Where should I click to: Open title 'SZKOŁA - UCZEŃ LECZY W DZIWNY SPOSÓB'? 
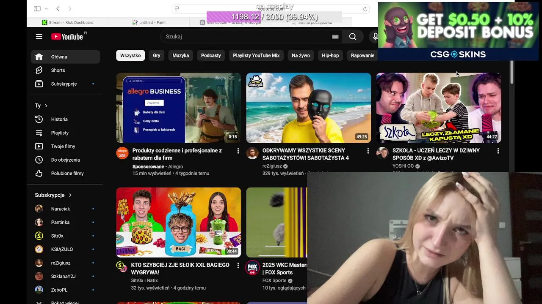436,154
